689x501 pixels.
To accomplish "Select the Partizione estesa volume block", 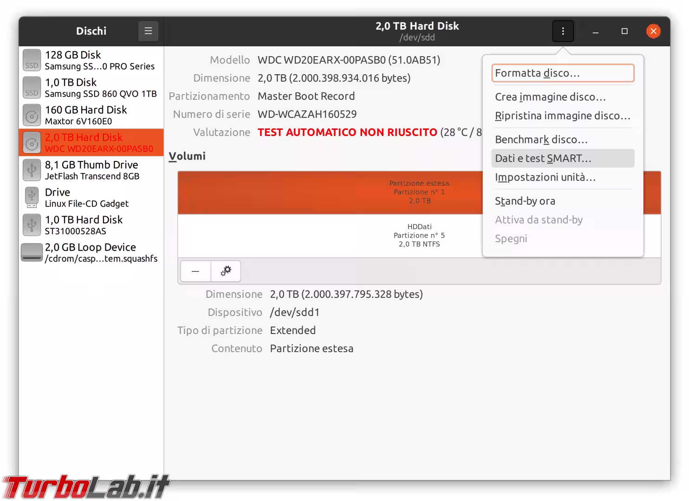I will point(330,192).
